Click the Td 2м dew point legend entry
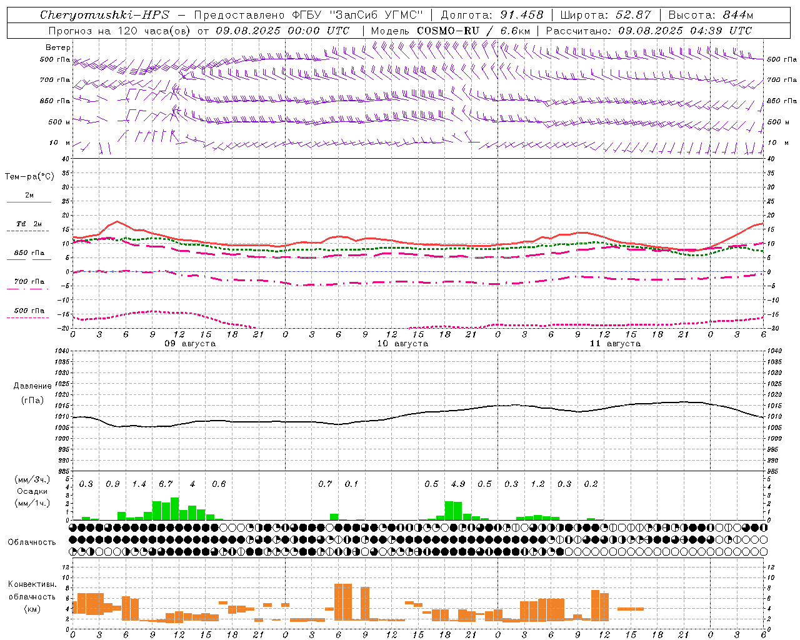Viewport: 800px width, 640px height. tap(29, 224)
